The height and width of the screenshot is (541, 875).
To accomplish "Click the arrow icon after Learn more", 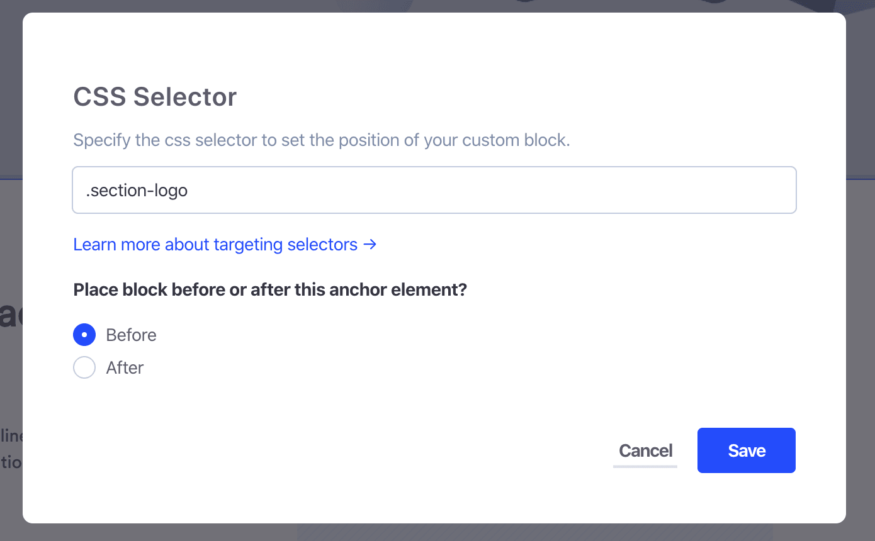I will [370, 244].
